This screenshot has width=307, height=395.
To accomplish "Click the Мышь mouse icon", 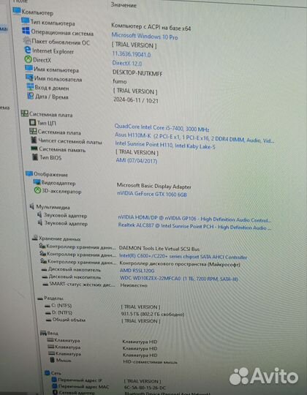I will 52,360.
